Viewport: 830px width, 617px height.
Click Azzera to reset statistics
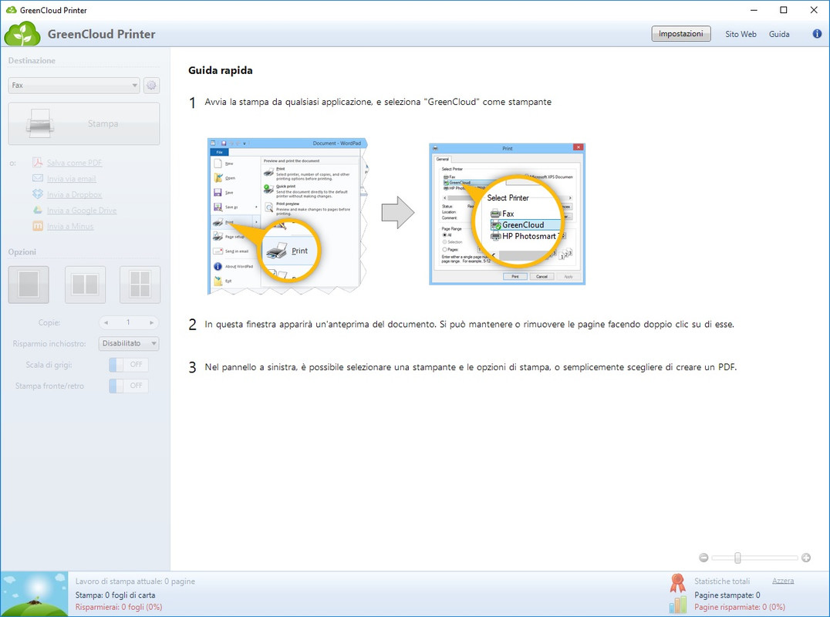click(x=783, y=581)
